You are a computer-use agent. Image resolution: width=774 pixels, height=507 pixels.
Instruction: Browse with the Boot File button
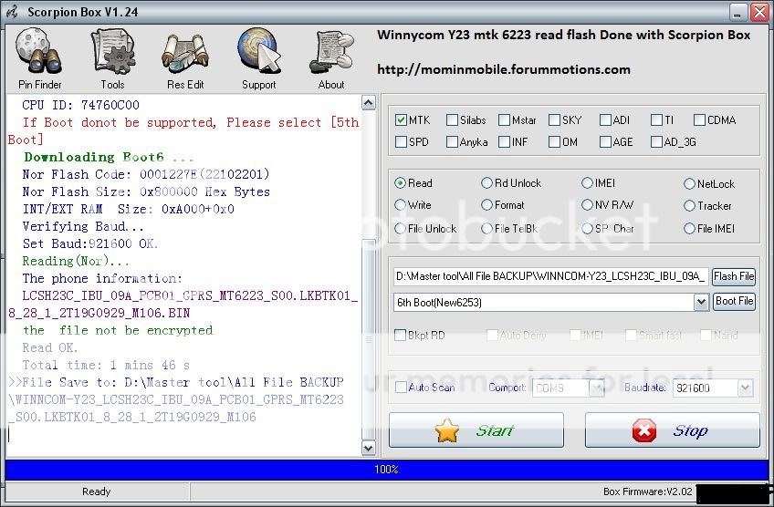734,301
